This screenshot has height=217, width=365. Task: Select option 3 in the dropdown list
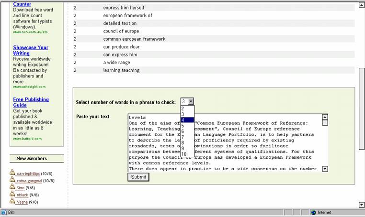pyautogui.click(x=187, y=114)
